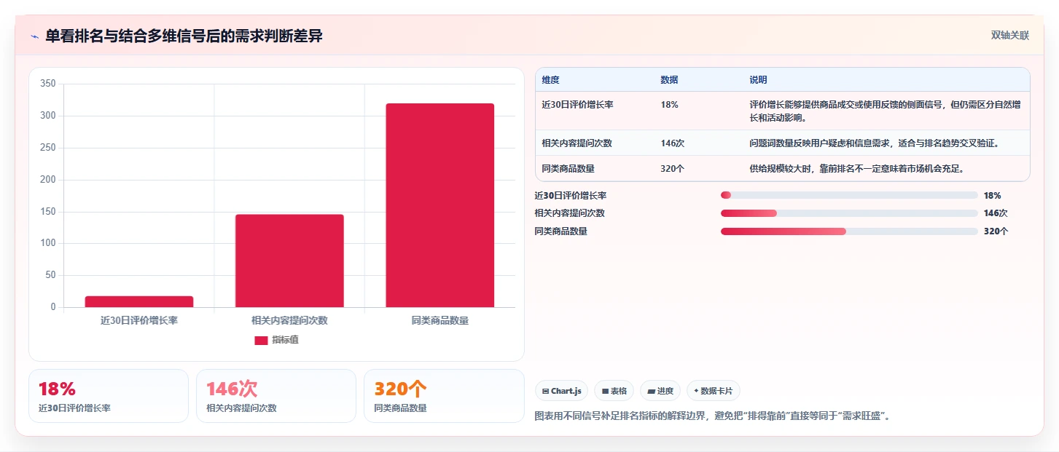Open the 18% data card

tap(109, 396)
